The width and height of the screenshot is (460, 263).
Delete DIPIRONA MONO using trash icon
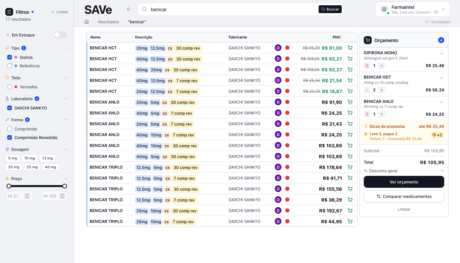(x=367, y=66)
